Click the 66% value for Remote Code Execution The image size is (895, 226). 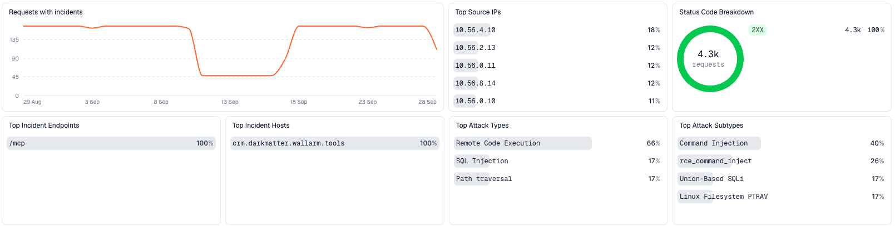click(654, 143)
